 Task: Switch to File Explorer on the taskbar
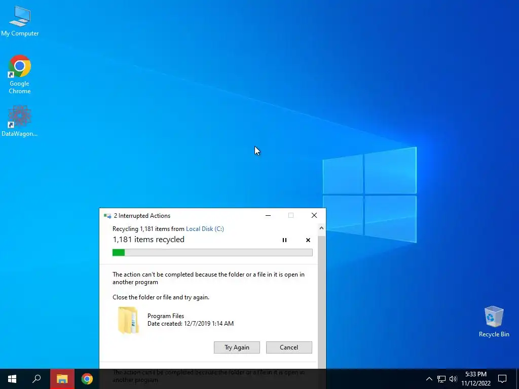62,379
